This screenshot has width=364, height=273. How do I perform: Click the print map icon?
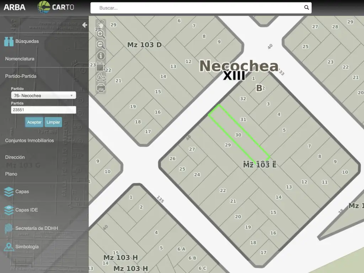tap(101, 88)
